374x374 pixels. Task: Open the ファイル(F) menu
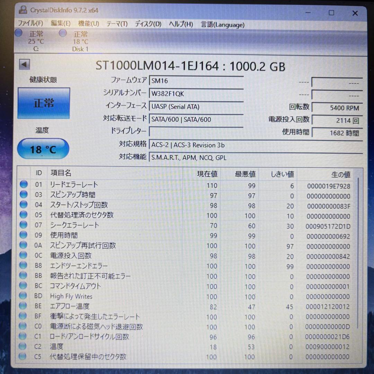[x=30, y=23]
